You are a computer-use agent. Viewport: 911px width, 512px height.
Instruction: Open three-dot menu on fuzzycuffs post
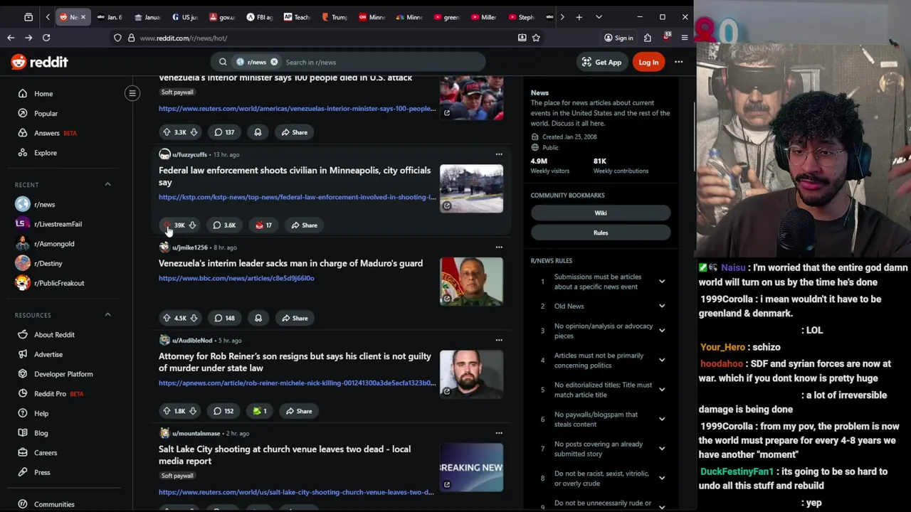tap(499, 154)
